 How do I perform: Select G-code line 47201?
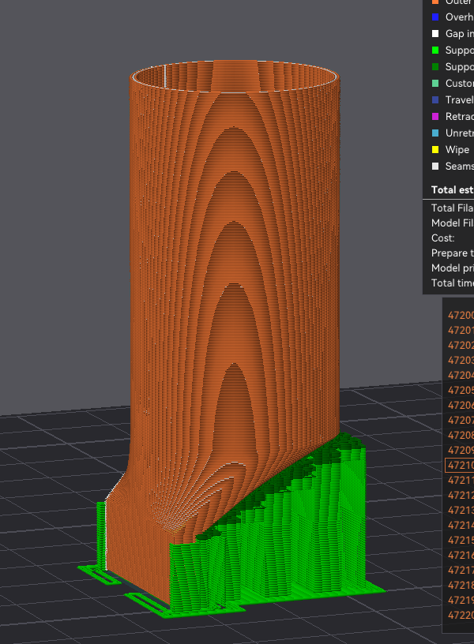[x=461, y=330]
